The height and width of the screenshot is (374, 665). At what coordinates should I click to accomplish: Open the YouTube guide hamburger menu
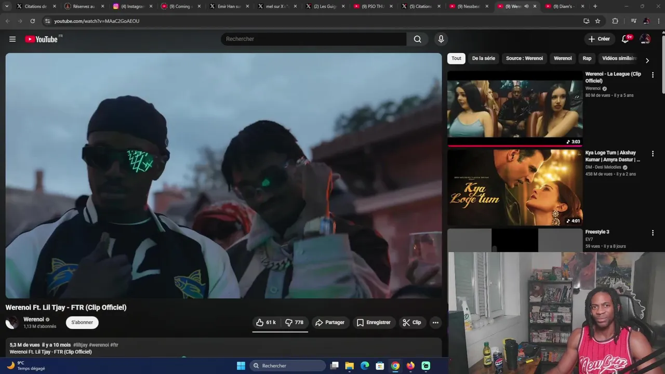pos(12,39)
